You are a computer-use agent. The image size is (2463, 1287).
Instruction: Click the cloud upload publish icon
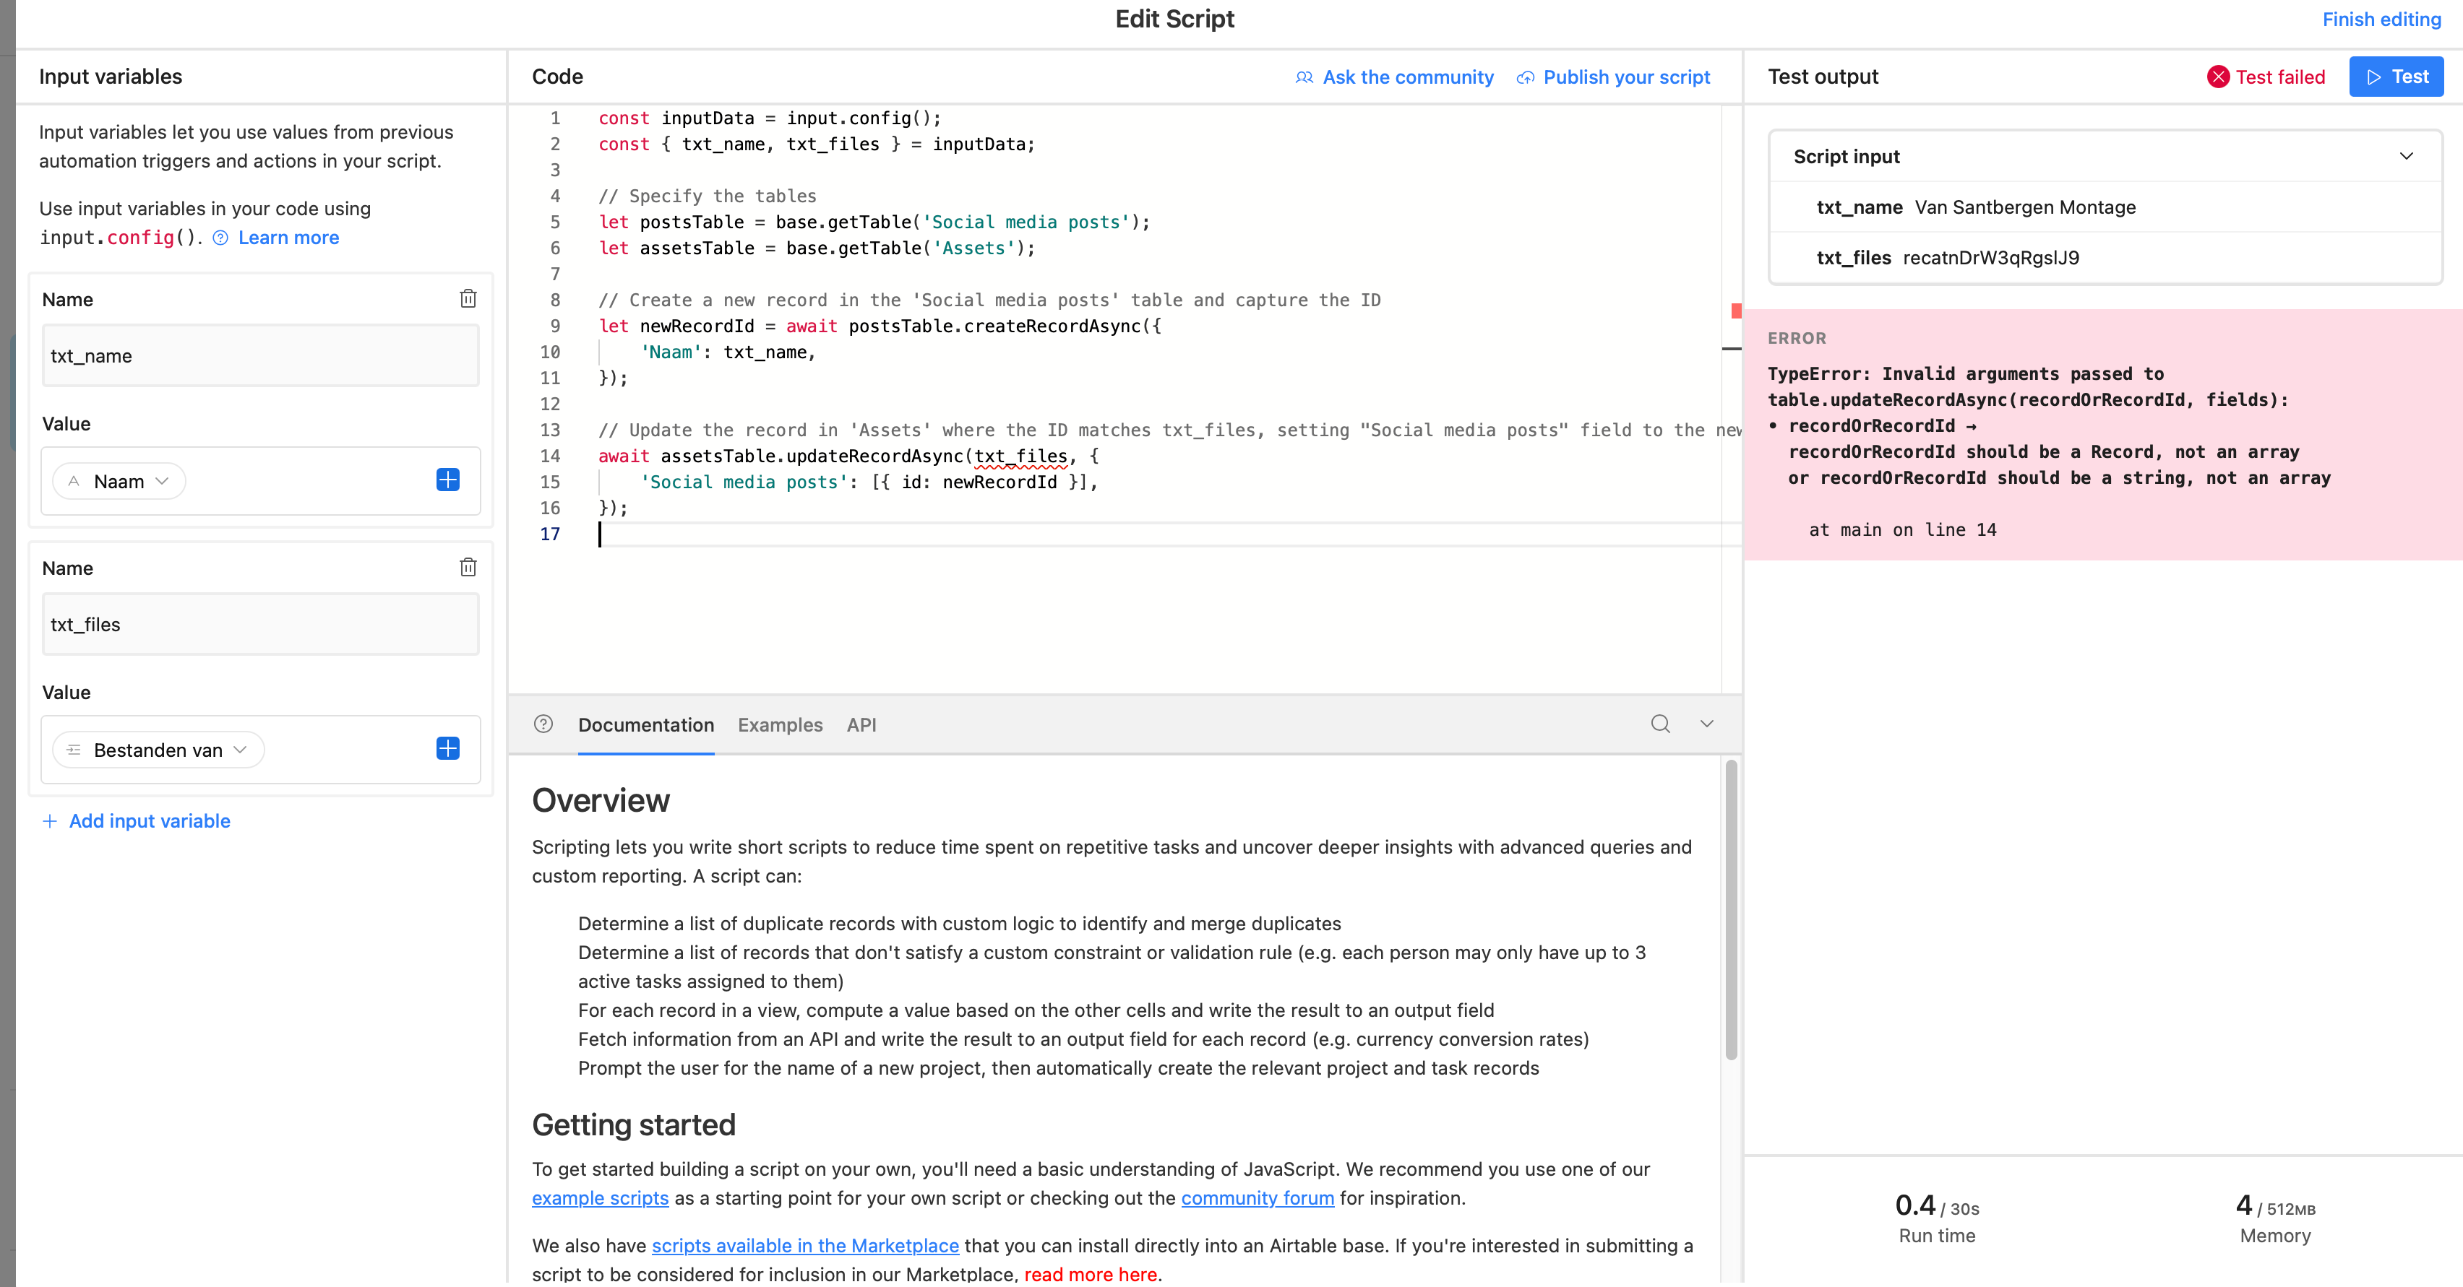(x=1525, y=77)
